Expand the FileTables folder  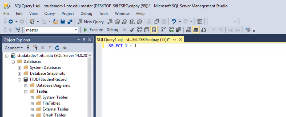pyautogui.click(x=32, y=103)
